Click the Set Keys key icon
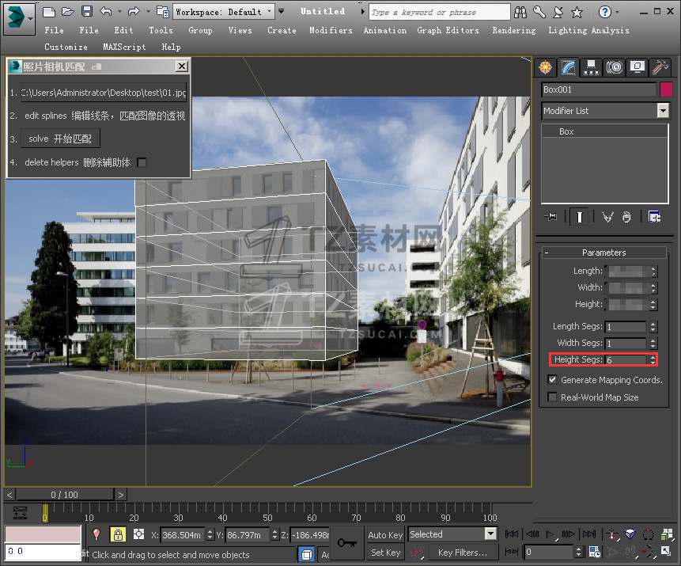The image size is (681, 566). (346, 542)
